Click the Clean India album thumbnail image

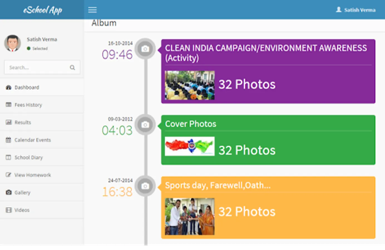tap(189, 85)
